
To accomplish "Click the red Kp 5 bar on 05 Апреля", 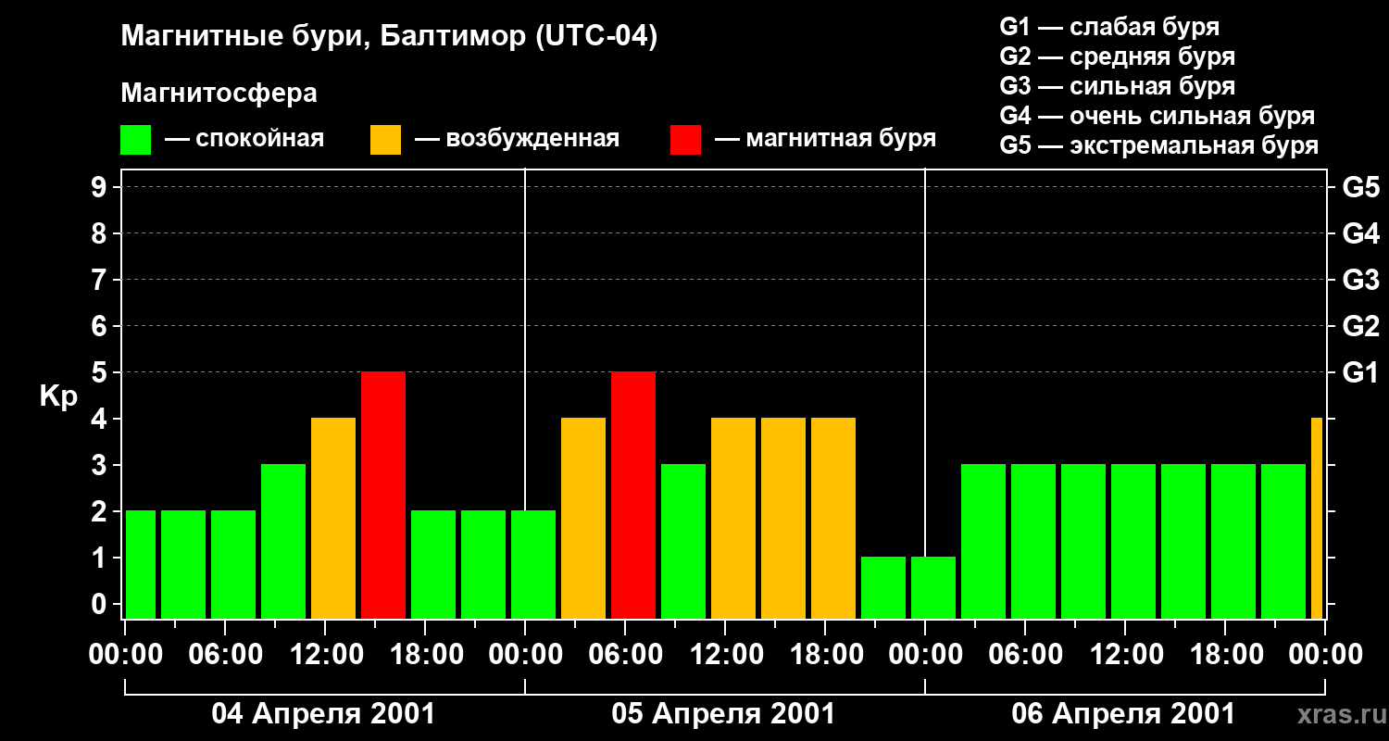I will (633, 496).
